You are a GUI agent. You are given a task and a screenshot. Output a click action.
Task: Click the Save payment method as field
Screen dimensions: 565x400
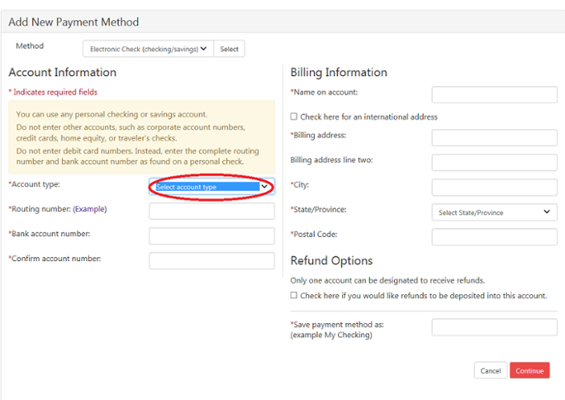[494, 327]
